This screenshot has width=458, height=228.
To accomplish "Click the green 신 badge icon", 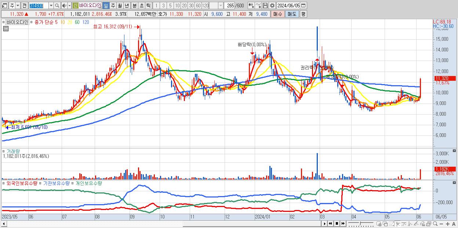I will 75,6.
